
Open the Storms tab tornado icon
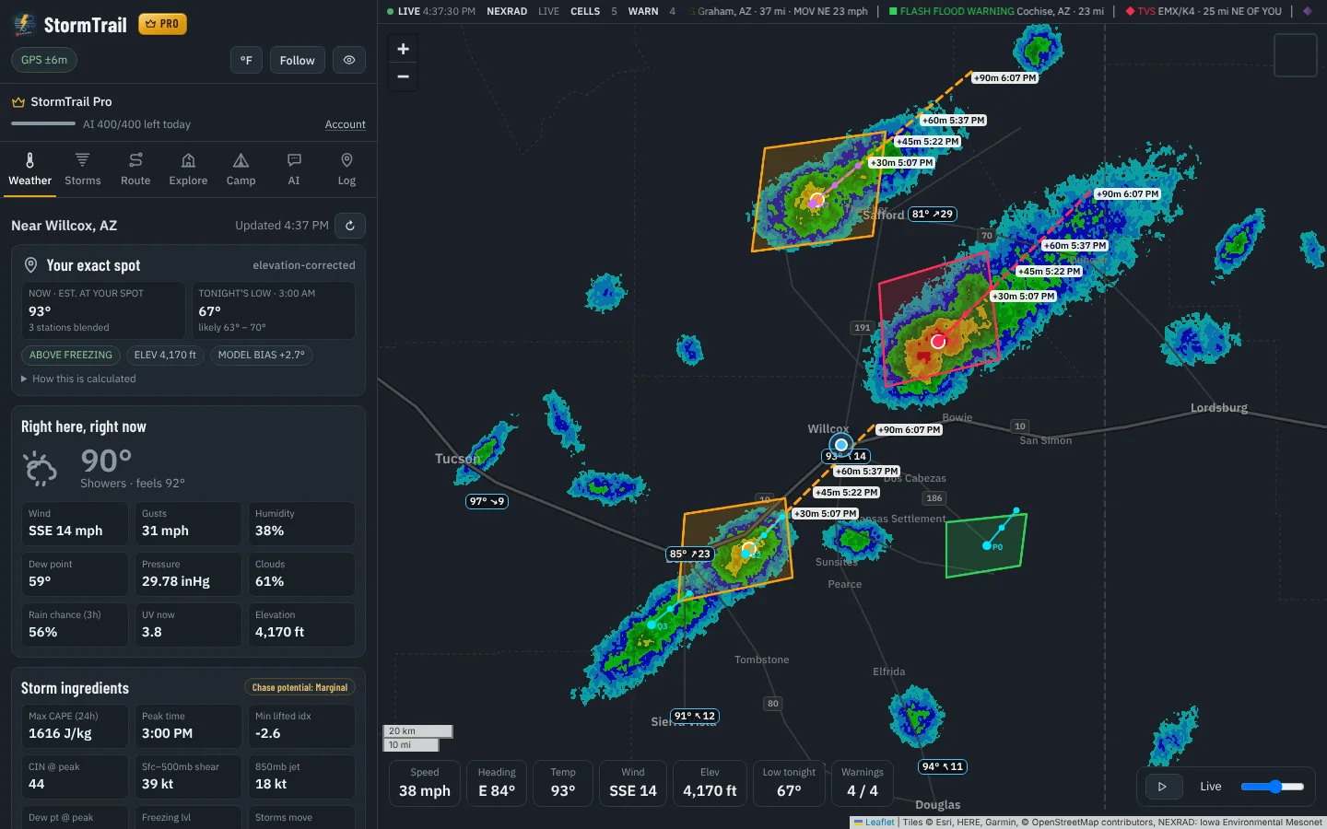82,159
